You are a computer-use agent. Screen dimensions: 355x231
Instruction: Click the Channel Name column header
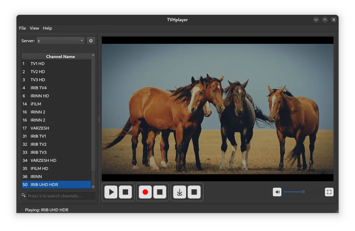60,56
